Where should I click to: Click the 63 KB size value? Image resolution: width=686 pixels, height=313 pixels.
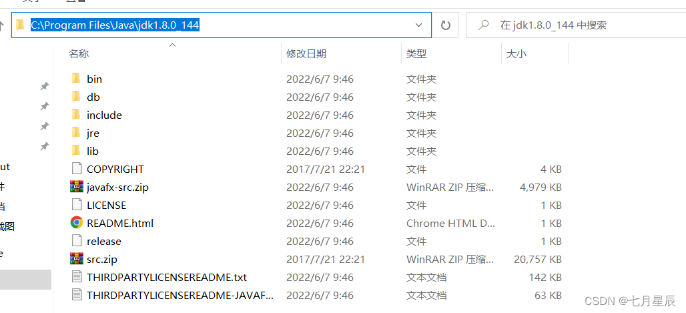(x=548, y=295)
